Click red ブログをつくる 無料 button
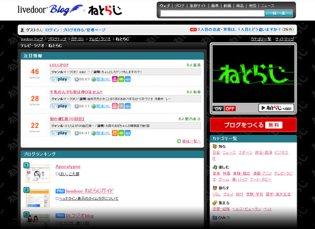 click(x=253, y=125)
